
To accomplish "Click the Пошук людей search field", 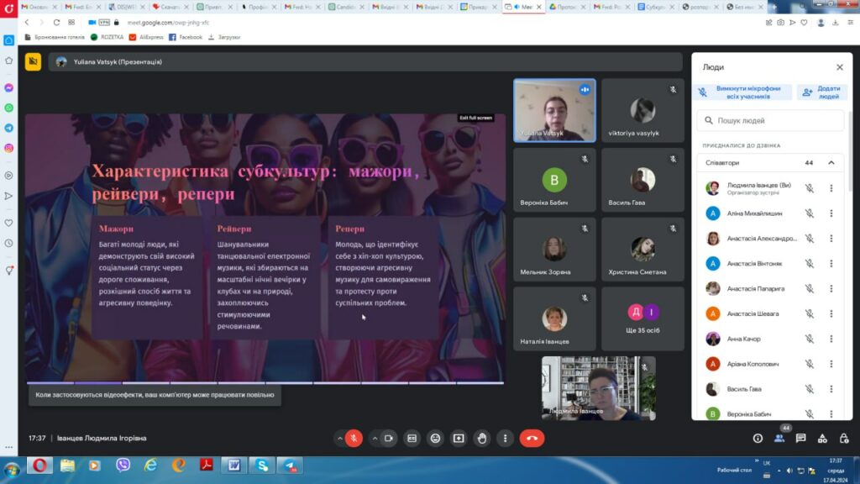I will [x=770, y=120].
